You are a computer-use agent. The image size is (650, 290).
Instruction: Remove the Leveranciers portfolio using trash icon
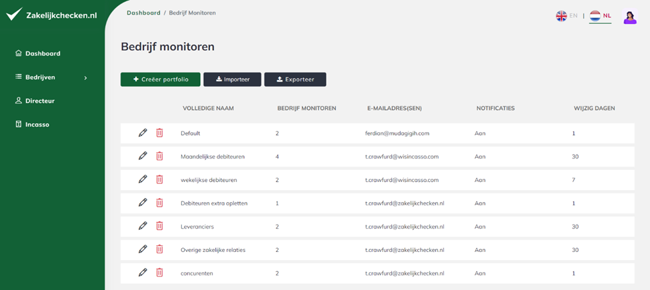[159, 226]
